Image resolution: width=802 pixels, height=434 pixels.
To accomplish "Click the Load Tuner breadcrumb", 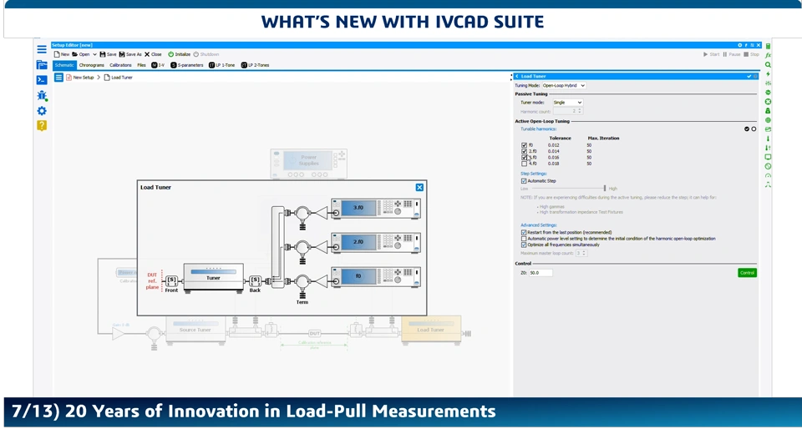I will click(118, 78).
